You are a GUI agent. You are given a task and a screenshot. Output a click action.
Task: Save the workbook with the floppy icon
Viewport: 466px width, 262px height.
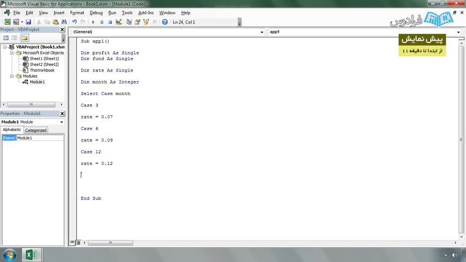28,22
